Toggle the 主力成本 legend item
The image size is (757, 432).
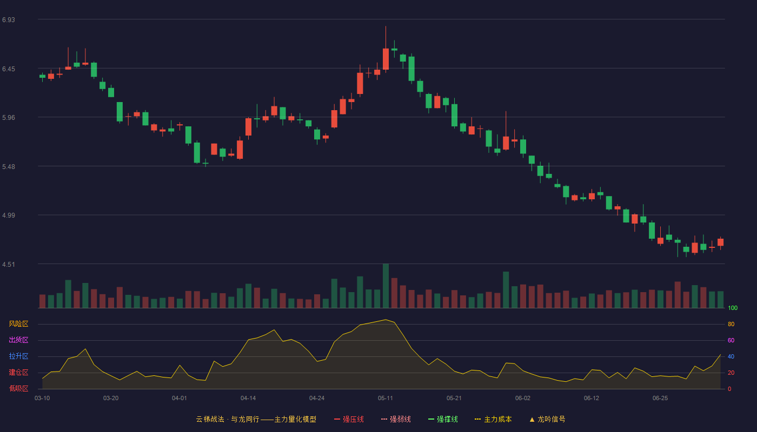(x=493, y=419)
